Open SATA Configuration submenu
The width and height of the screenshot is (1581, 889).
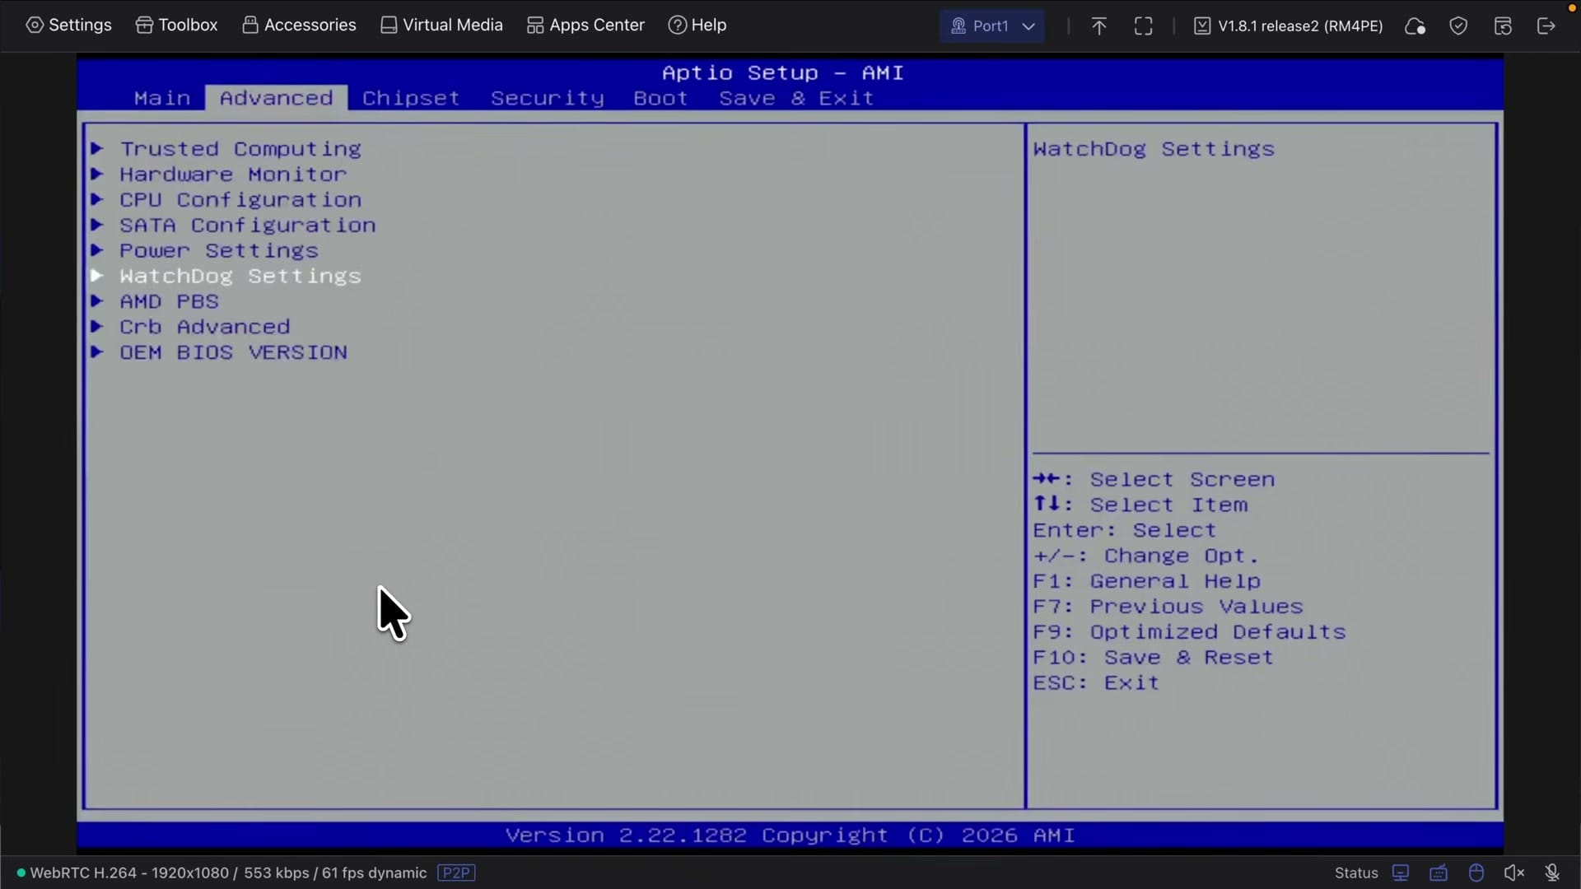pos(248,226)
